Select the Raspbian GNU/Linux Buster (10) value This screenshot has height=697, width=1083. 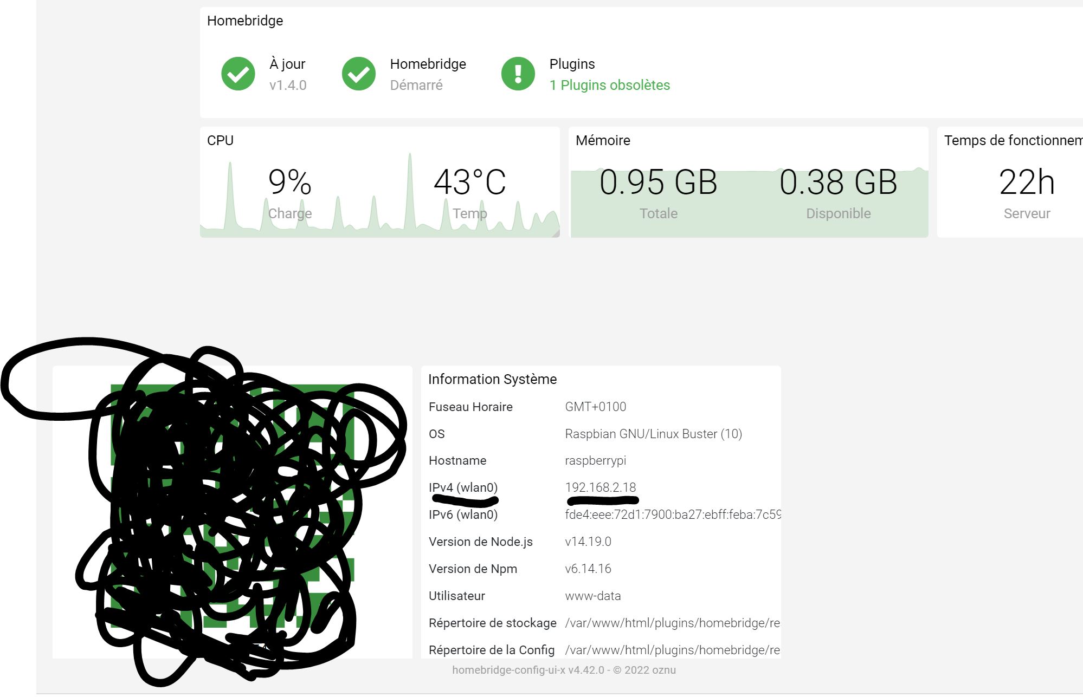653,434
